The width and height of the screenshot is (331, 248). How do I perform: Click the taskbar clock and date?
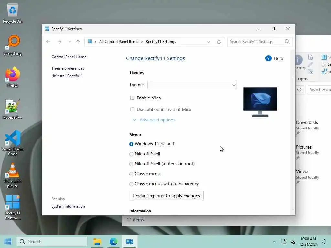(308, 242)
